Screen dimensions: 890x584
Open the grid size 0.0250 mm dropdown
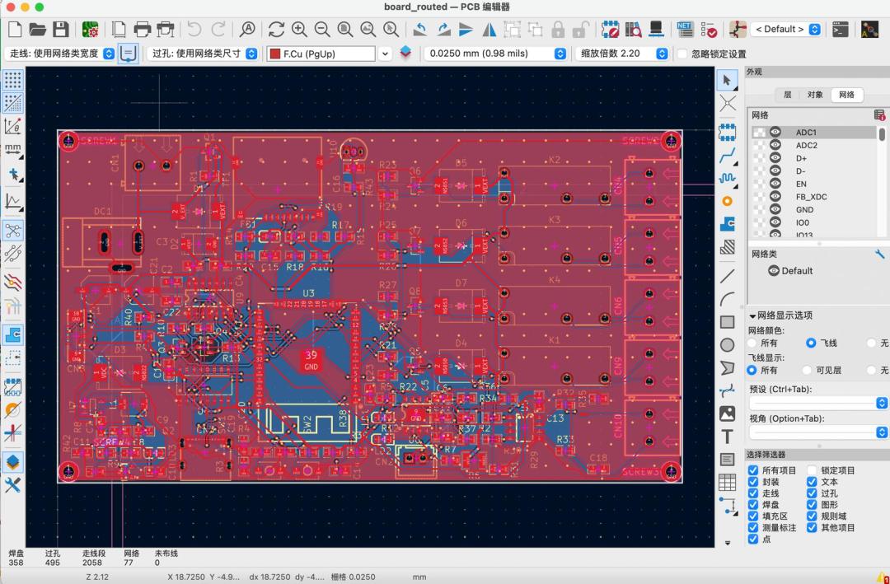pyautogui.click(x=495, y=54)
